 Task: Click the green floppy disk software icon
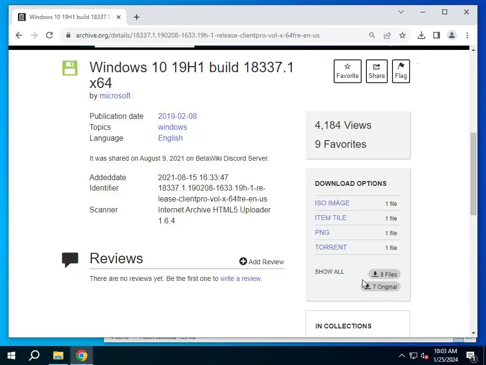pos(70,68)
